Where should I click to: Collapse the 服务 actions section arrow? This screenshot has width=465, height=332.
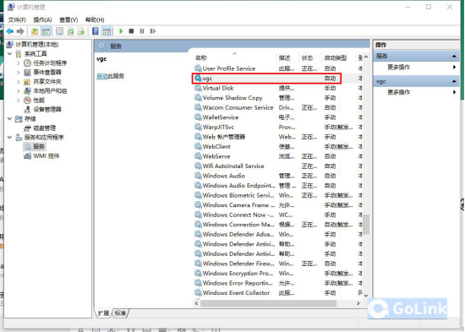[454, 56]
